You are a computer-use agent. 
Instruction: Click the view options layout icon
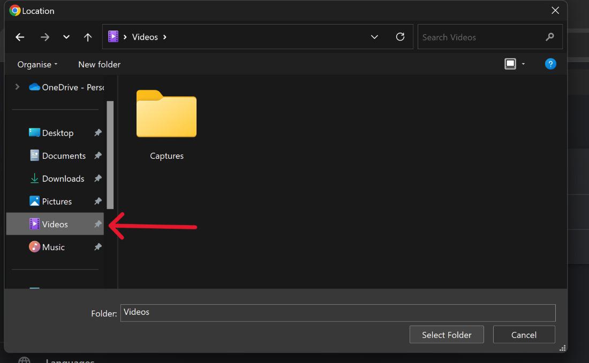(509, 64)
